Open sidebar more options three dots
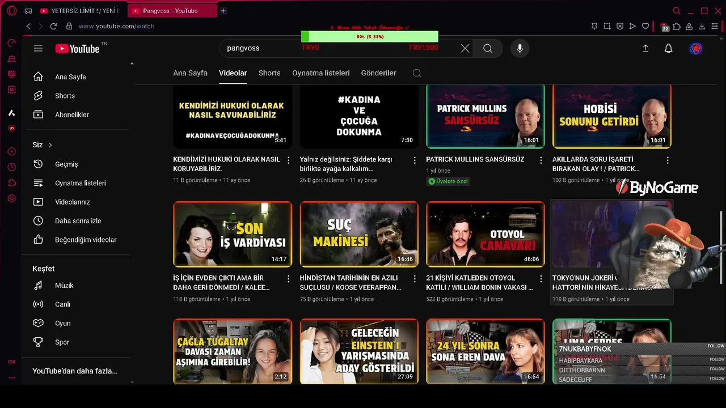This screenshot has width=726, height=408. tap(11, 377)
